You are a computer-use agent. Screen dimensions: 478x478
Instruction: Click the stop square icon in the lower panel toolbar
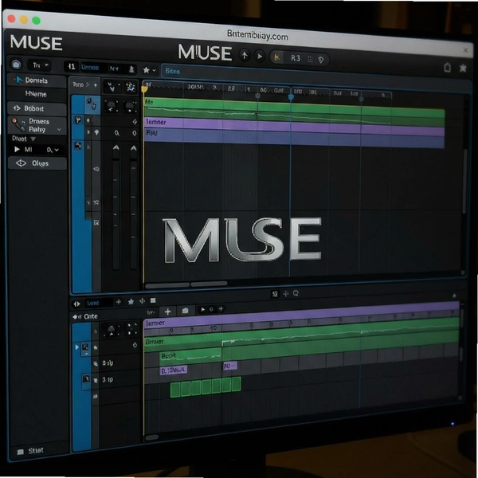[153, 300]
